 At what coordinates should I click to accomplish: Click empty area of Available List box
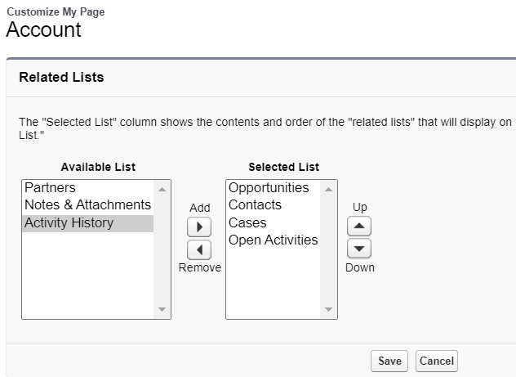point(88,275)
